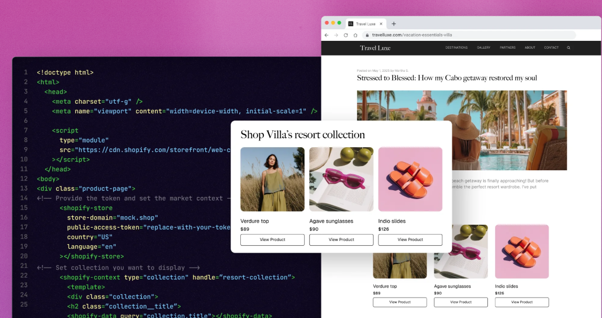The height and width of the screenshot is (318, 602).
Task: Click the doctype html line in code editor
Action: click(x=65, y=73)
